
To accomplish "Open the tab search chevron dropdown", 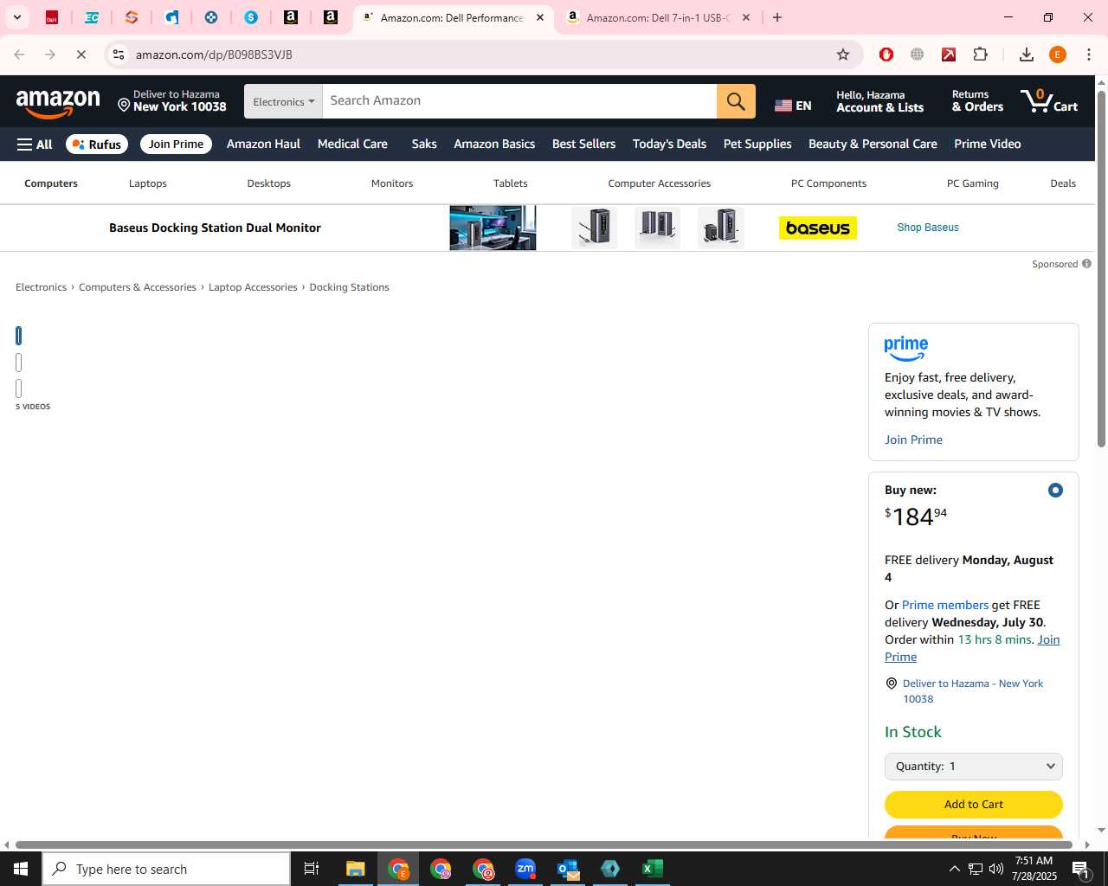I will (17, 17).
